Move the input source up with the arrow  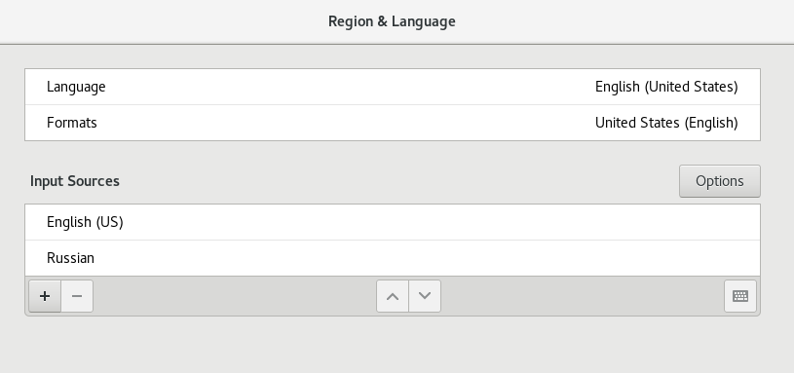click(x=393, y=296)
